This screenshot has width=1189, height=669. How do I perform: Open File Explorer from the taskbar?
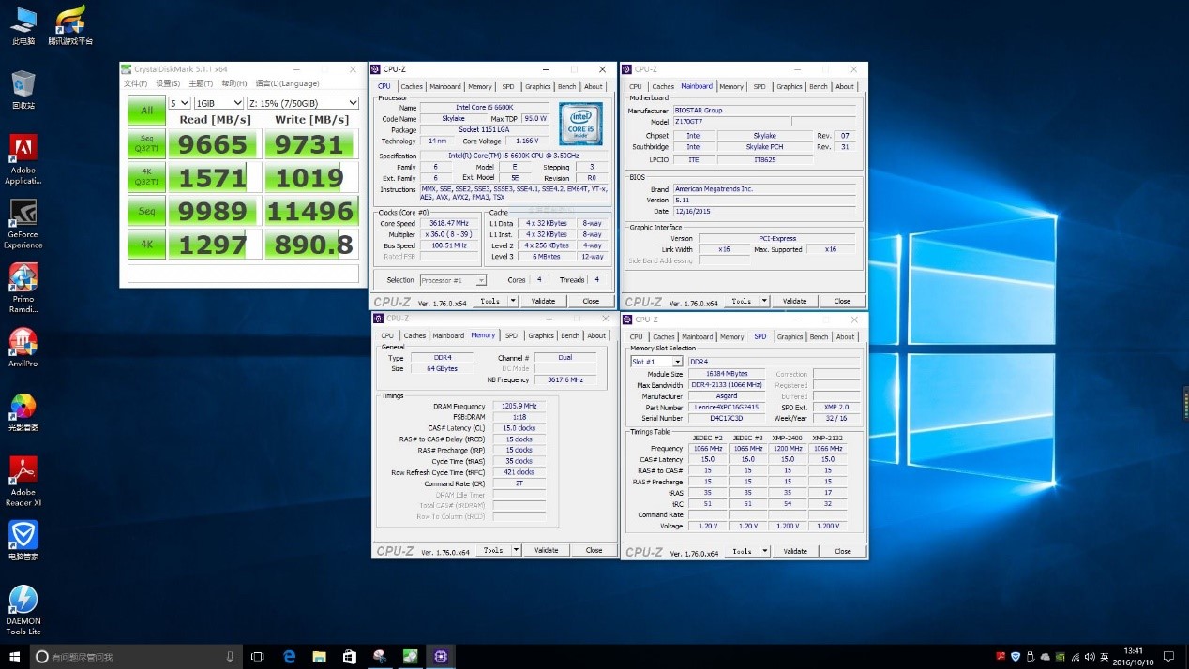point(319,657)
